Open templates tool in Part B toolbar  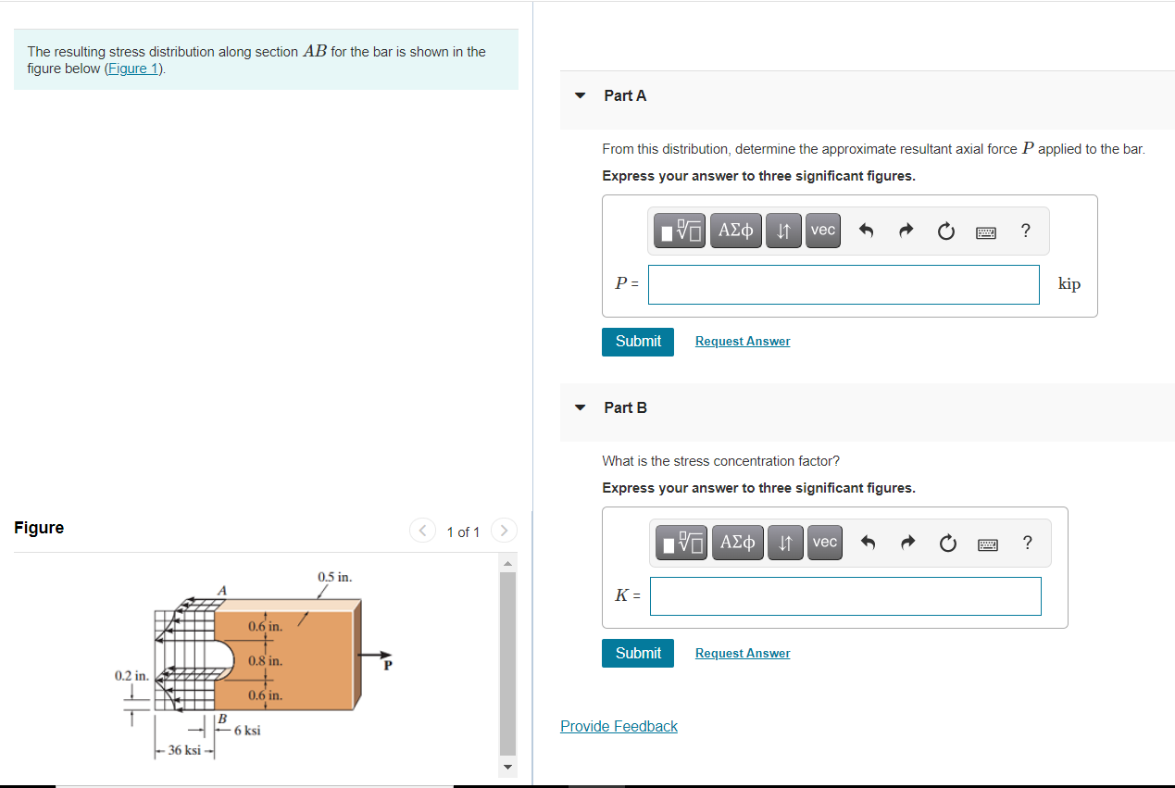tap(681, 543)
